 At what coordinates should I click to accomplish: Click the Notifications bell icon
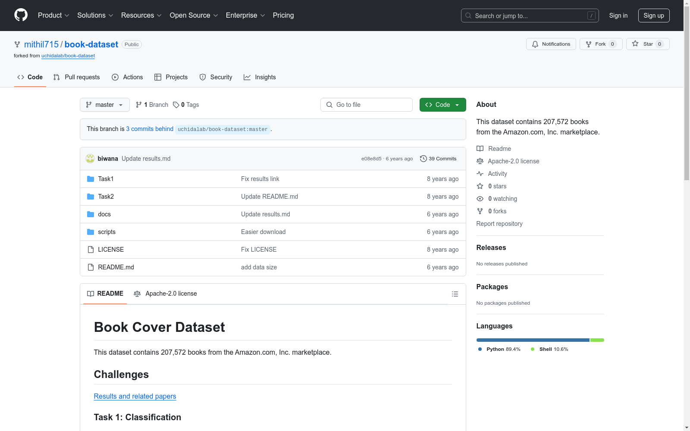click(535, 44)
